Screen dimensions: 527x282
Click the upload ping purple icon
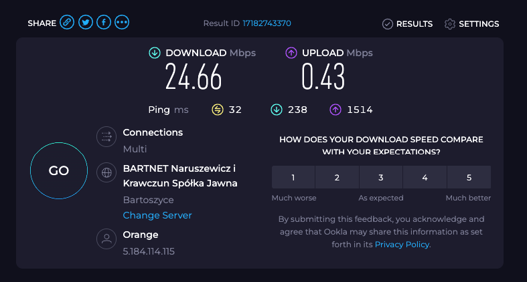(x=335, y=110)
